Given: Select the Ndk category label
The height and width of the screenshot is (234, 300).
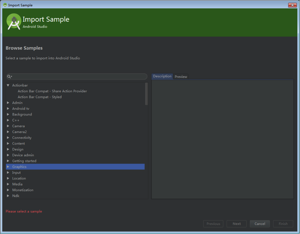Looking at the screenshot, I should [16, 196].
